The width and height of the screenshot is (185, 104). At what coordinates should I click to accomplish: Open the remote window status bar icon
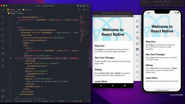(2, 101)
